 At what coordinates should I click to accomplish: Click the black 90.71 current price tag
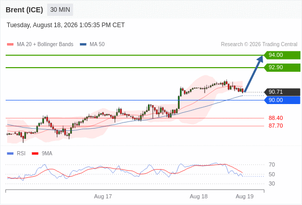pyautogui.click(x=283, y=92)
